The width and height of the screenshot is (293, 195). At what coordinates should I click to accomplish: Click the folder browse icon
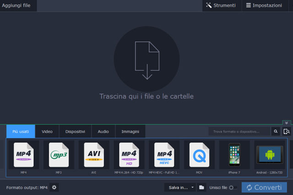click(201, 187)
